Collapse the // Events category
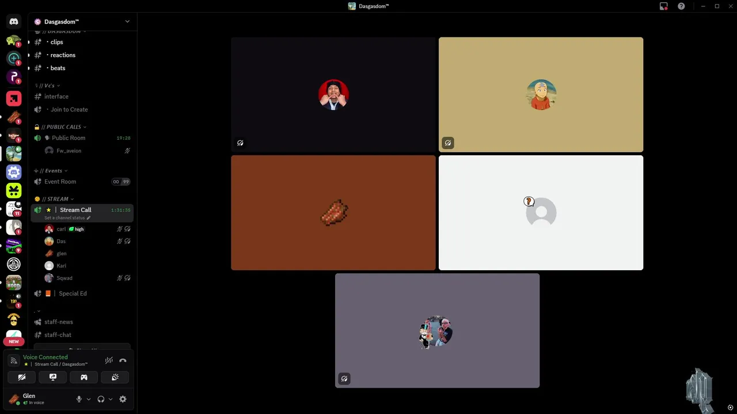Screen dimensions: 737x414 click(51, 171)
